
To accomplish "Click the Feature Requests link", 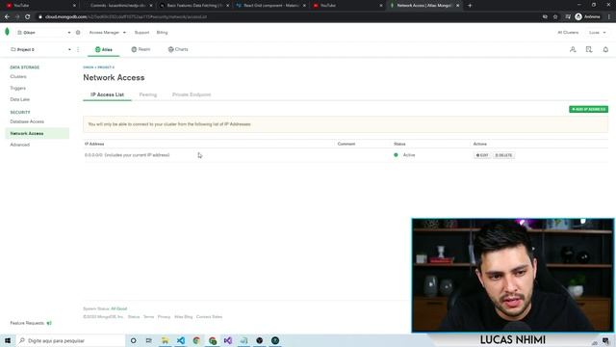I will coord(27,323).
